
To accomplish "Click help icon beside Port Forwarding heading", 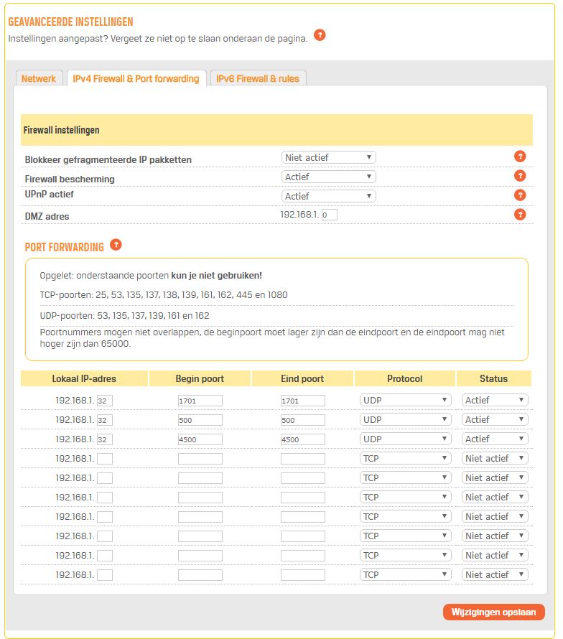I will point(116,245).
